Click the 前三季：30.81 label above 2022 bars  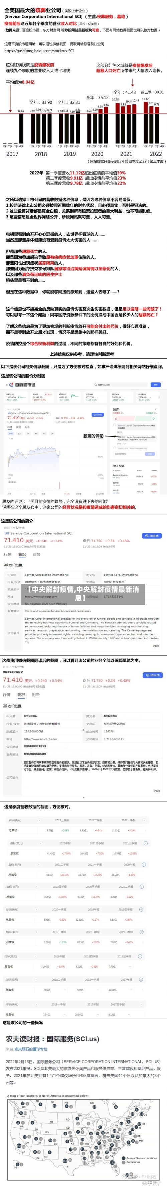tap(152, 92)
